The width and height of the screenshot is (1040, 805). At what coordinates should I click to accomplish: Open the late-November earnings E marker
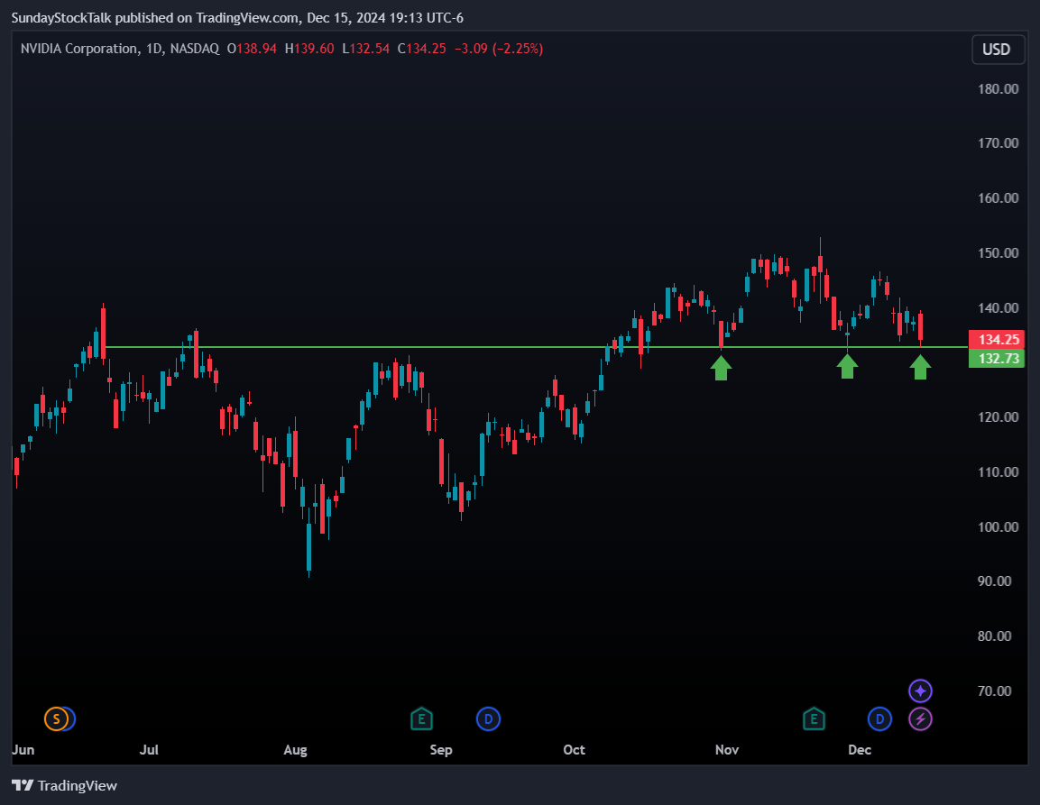coord(814,718)
